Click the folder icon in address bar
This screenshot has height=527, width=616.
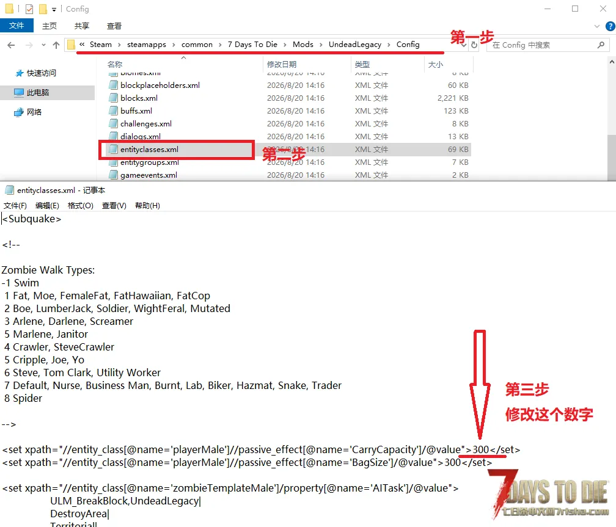71,45
